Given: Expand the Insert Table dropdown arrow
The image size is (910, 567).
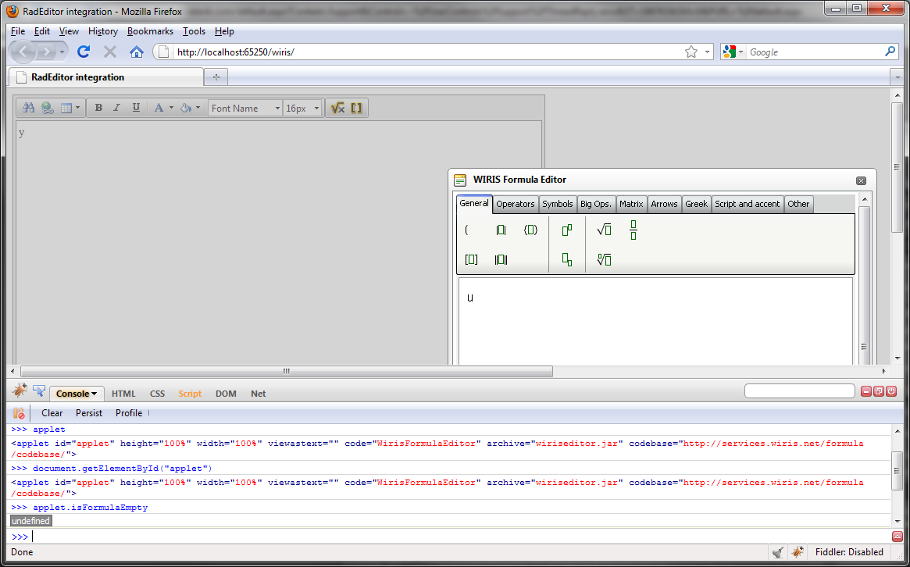Looking at the screenshot, I should point(78,108).
